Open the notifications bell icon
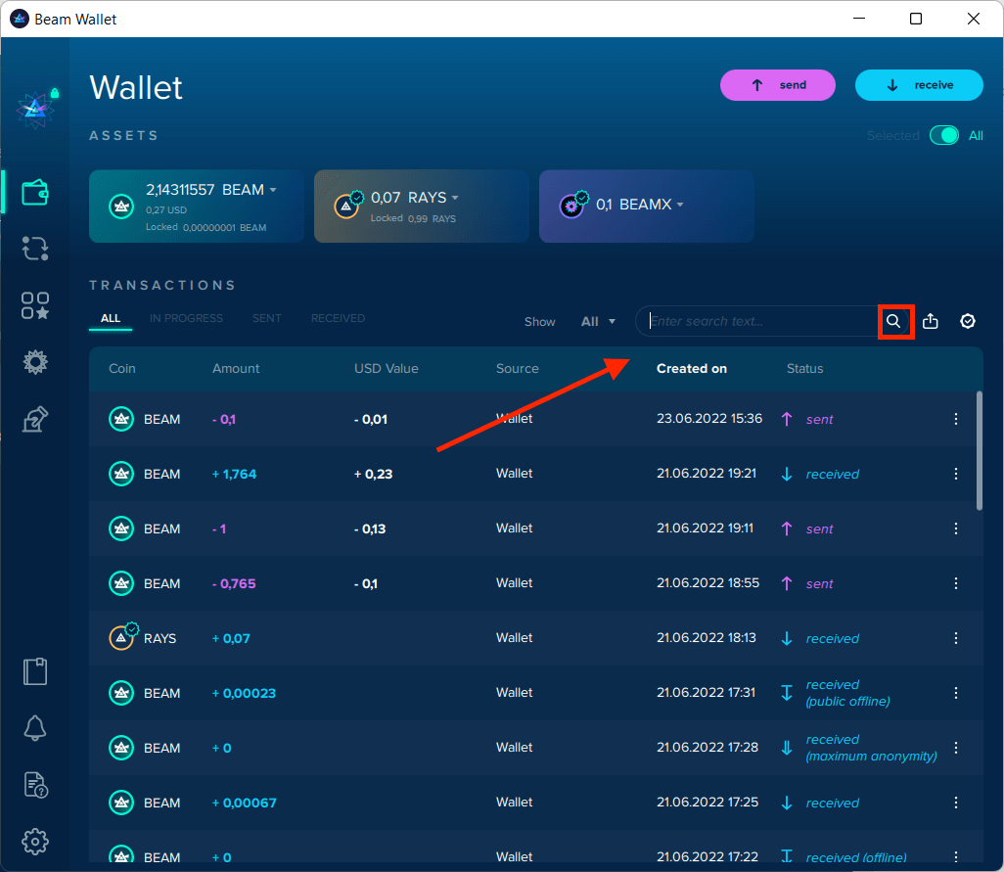The image size is (1004, 872). coord(35,727)
